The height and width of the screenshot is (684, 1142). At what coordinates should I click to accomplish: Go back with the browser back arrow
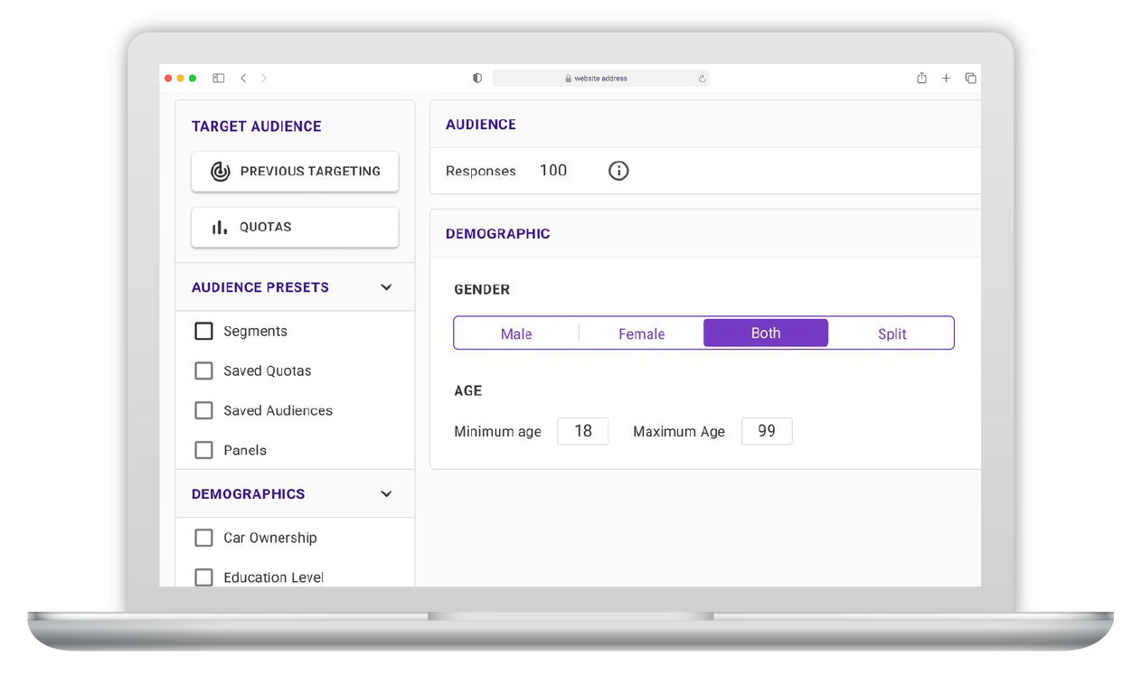[243, 79]
